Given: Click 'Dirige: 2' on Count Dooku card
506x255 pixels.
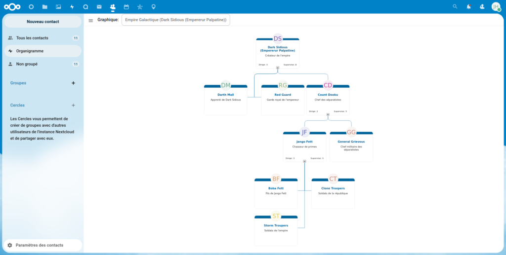Looking at the screenshot, I should click(313, 111).
